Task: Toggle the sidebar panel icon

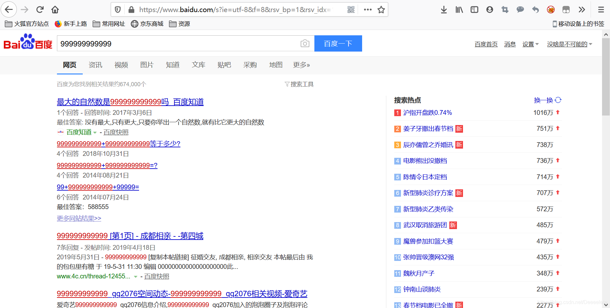Action: coord(474,10)
